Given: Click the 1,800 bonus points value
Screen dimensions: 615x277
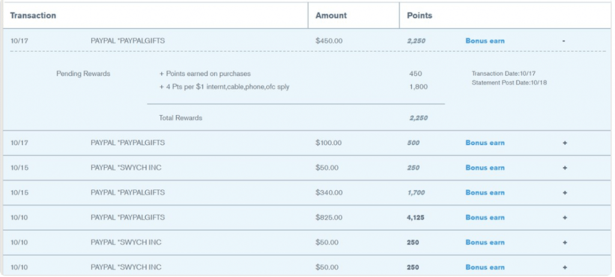Looking at the screenshot, I should (418, 87).
